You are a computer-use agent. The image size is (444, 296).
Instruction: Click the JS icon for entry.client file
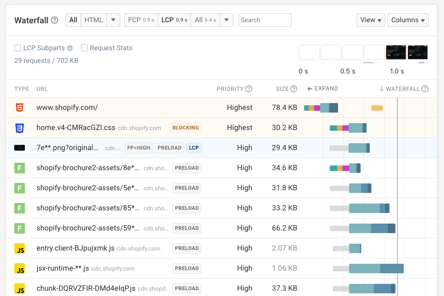click(20, 248)
